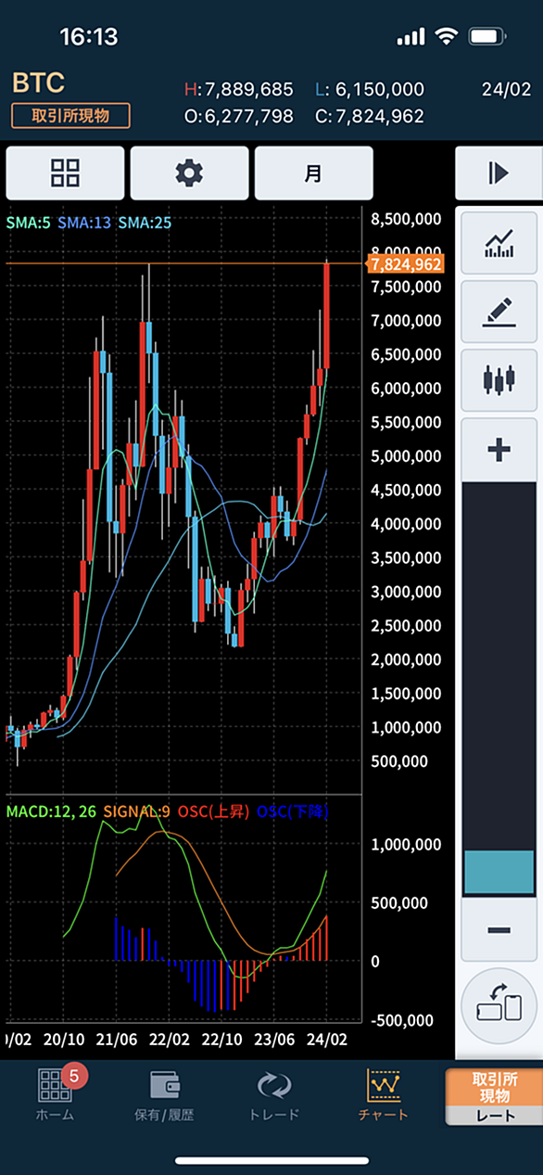Tap SMA:25 indicator label
The width and height of the screenshot is (543, 1175).
pyautogui.click(x=145, y=223)
